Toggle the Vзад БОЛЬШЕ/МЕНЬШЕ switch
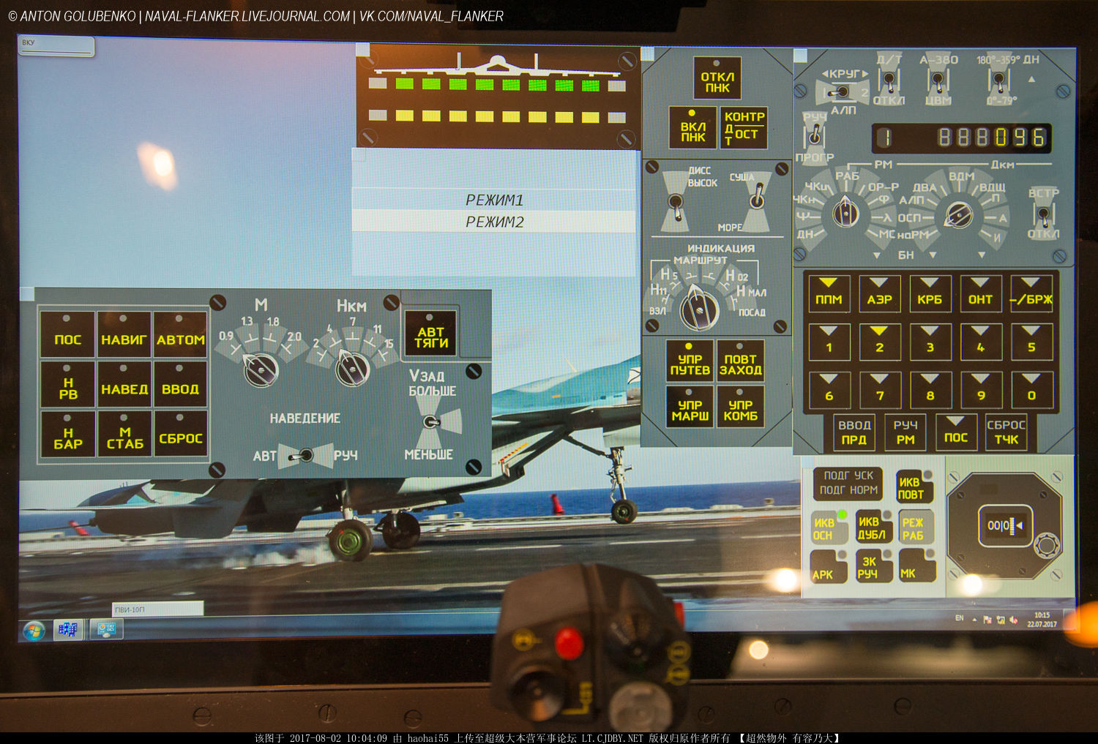The height and width of the screenshot is (744, 1098). click(433, 422)
